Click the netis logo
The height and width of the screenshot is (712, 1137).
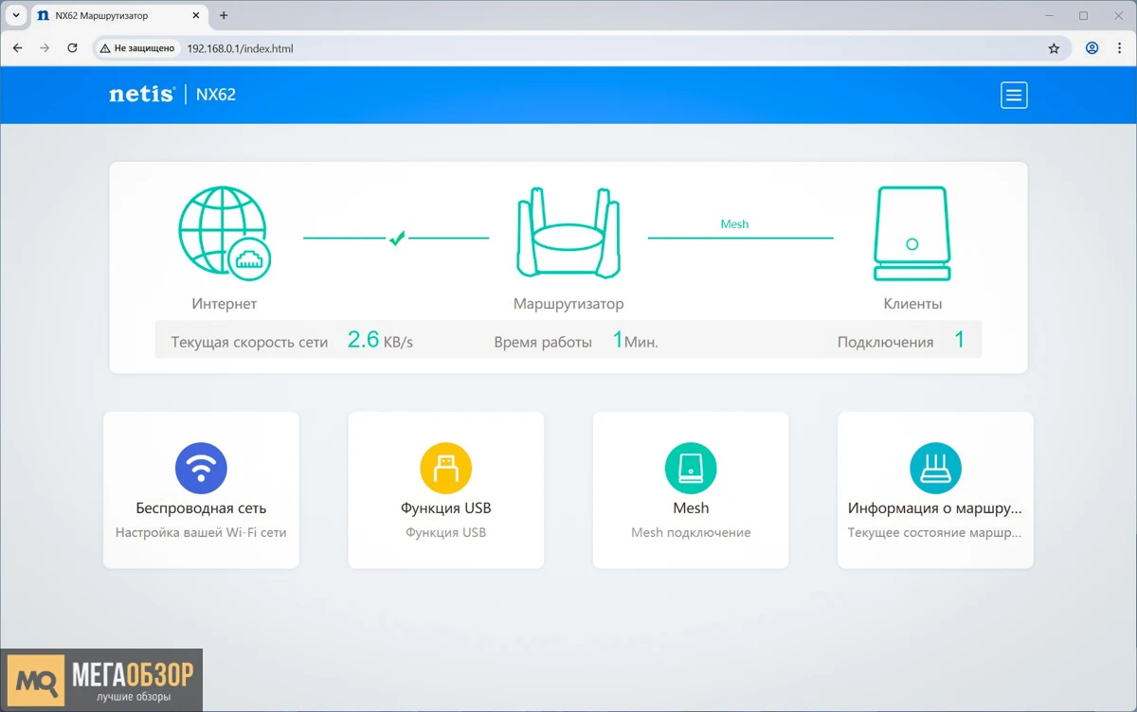click(141, 94)
